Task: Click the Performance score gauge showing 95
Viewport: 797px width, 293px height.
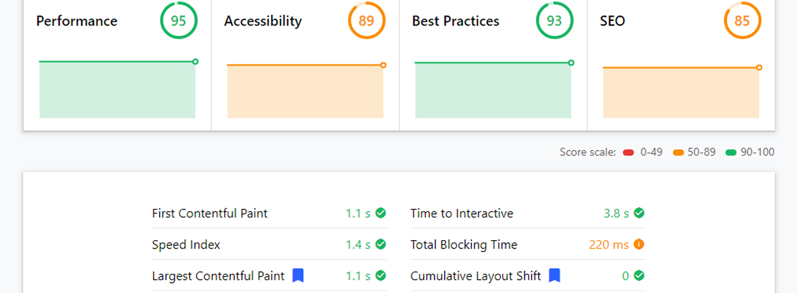Action: (x=179, y=21)
